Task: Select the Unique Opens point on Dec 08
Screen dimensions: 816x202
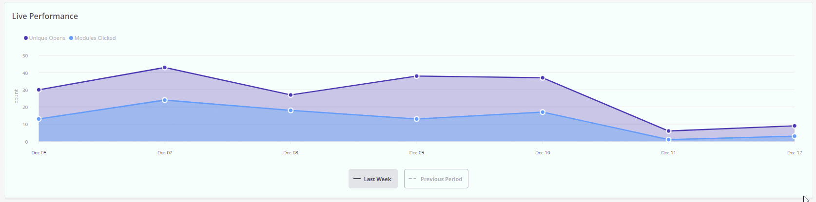Action: [291, 95]
